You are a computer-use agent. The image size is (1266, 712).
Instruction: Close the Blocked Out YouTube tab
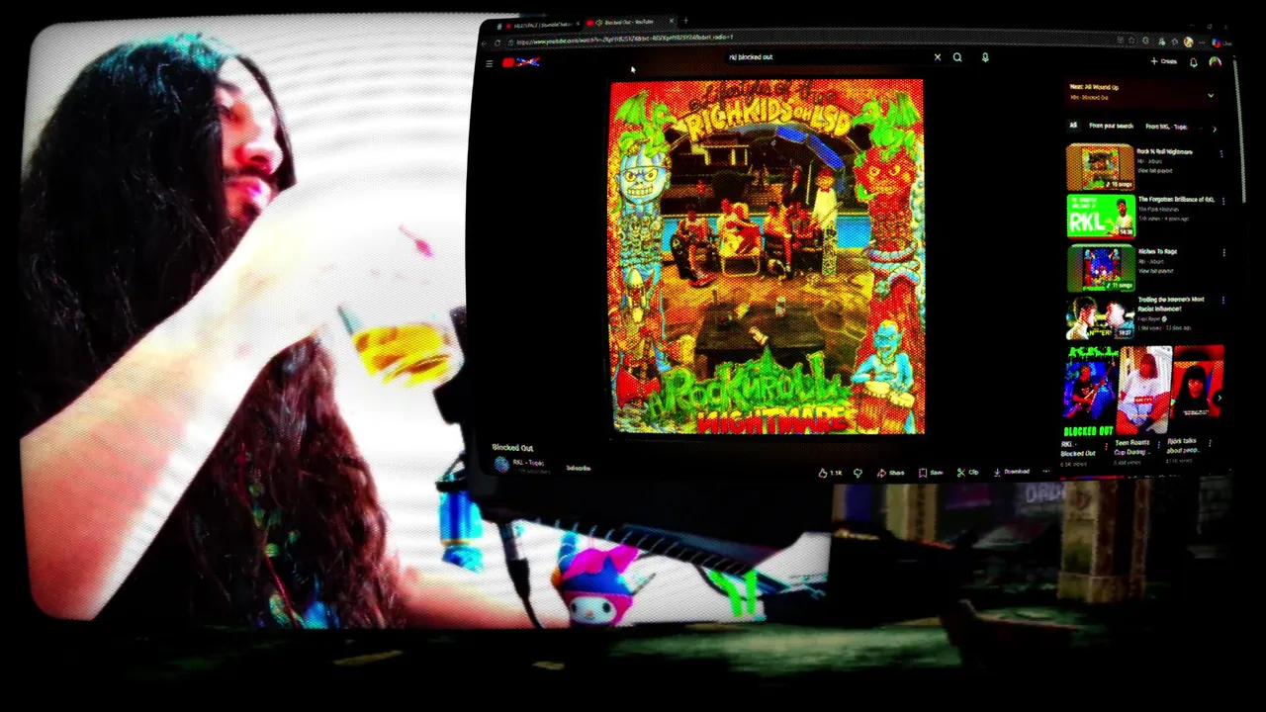pyautogui.click(x=672, y=21)
